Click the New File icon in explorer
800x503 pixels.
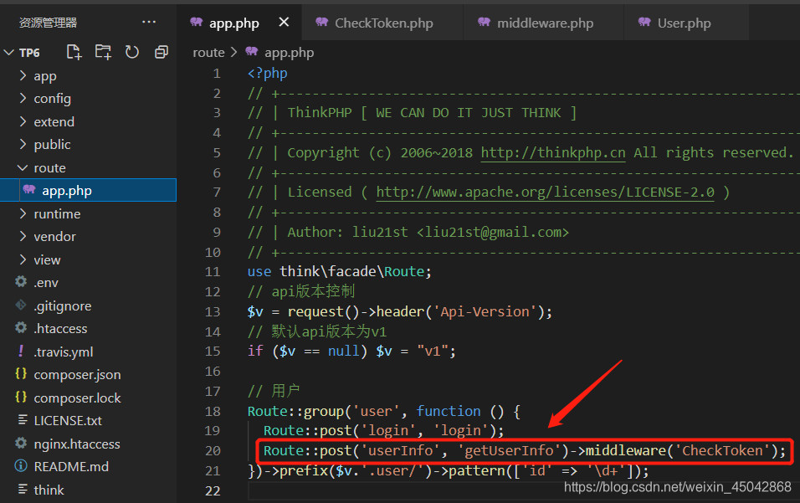(74, 52)
